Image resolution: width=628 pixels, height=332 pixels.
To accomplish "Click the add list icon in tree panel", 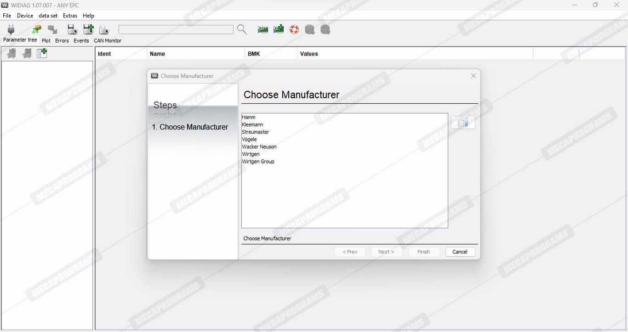I will click(x=42, y=54).
